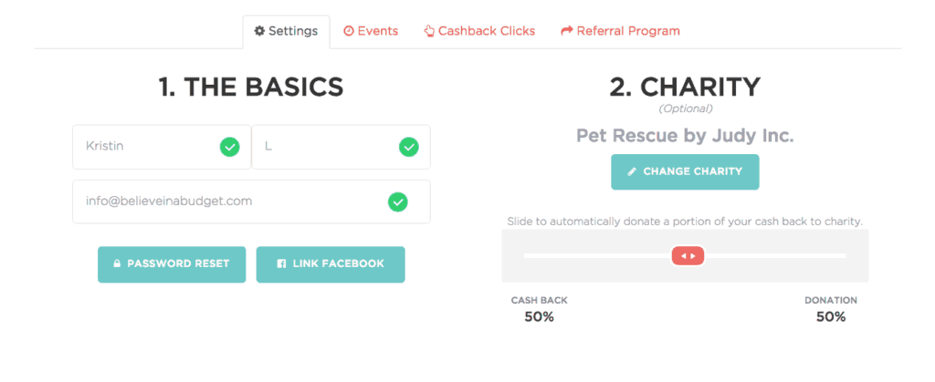935x382 pixels.
Task: Click the pencil icon on Change Charity
Action: pos(631,171)
